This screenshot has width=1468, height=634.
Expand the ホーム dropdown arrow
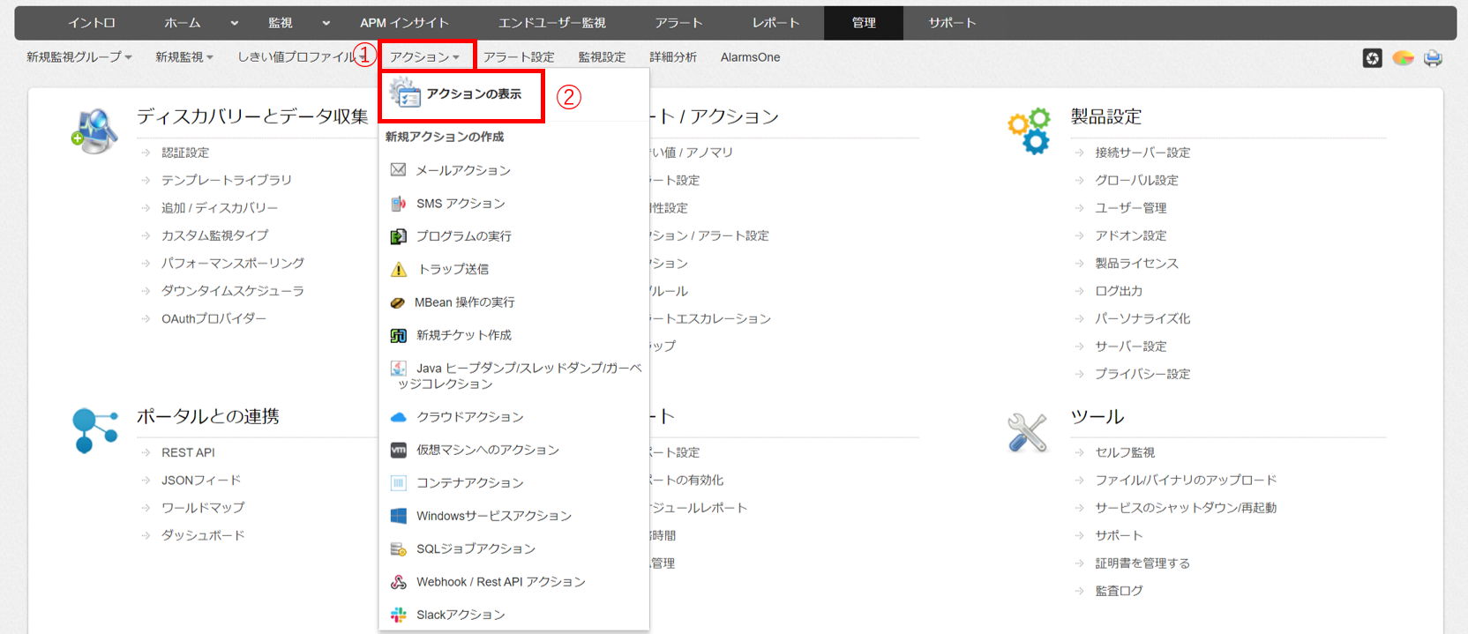[234, 23]
